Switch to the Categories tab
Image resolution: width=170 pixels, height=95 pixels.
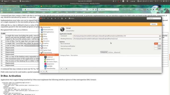(104, 52)
